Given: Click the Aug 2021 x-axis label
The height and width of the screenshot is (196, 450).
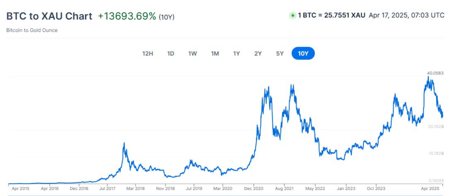Looking at the screenshot, I should pyautogui.click(x=284, y=188).
